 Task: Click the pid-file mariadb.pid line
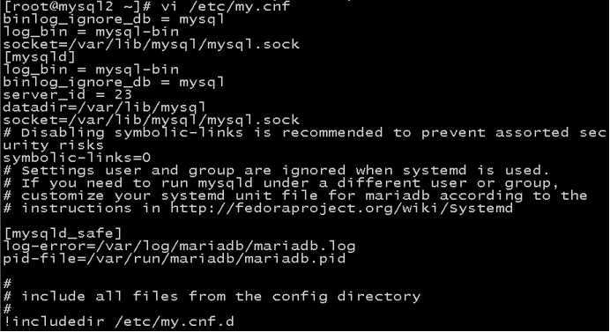pos(175,259)
